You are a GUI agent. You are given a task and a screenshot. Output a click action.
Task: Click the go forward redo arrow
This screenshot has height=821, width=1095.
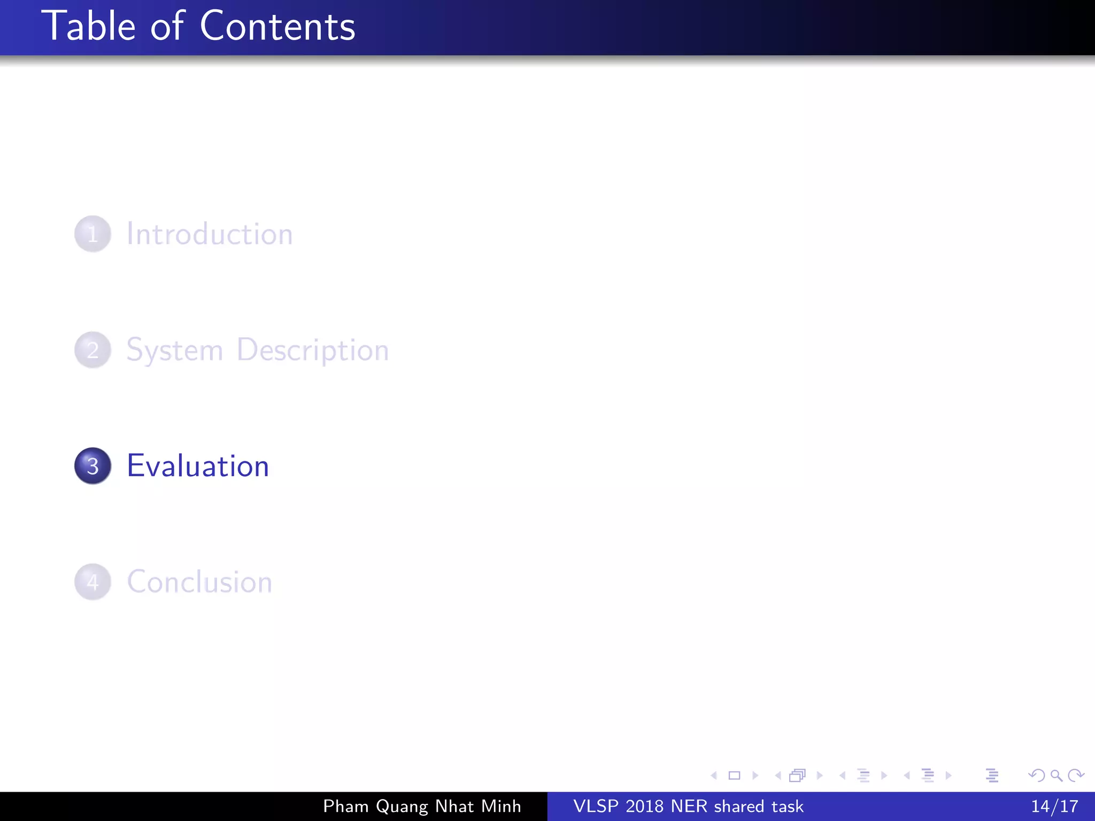1076,776
